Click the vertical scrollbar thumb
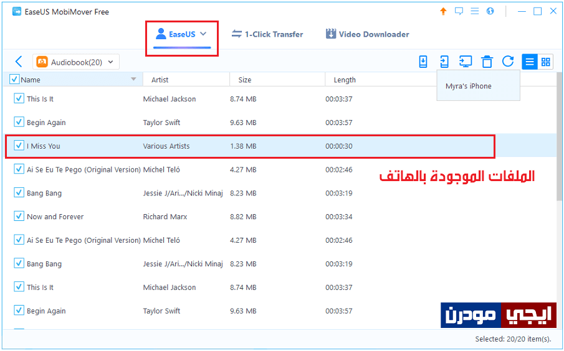564x351 pixels. coord(559,136)
